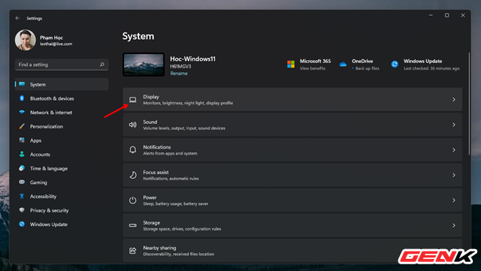This screenshot has height=271, width=481.
Task: Expand the Storage settings chevron
Action: [454, 225]
